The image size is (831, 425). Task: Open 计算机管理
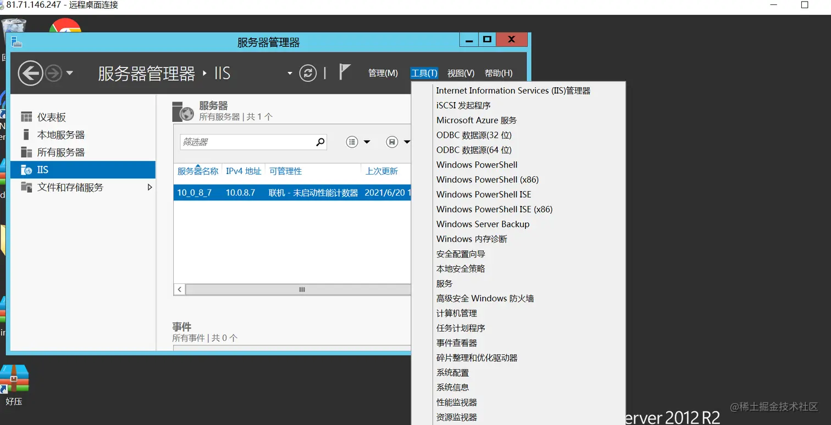[x=518, y=313]
